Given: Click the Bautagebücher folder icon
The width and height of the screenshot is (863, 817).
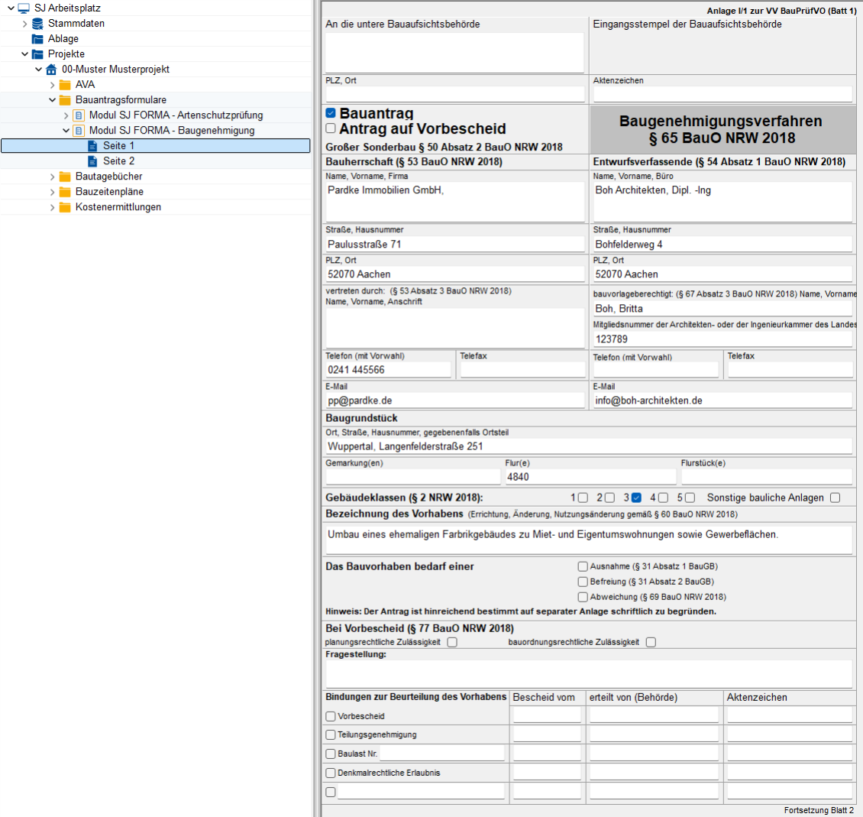Looking at the screenshot, I should pos(65,177).
